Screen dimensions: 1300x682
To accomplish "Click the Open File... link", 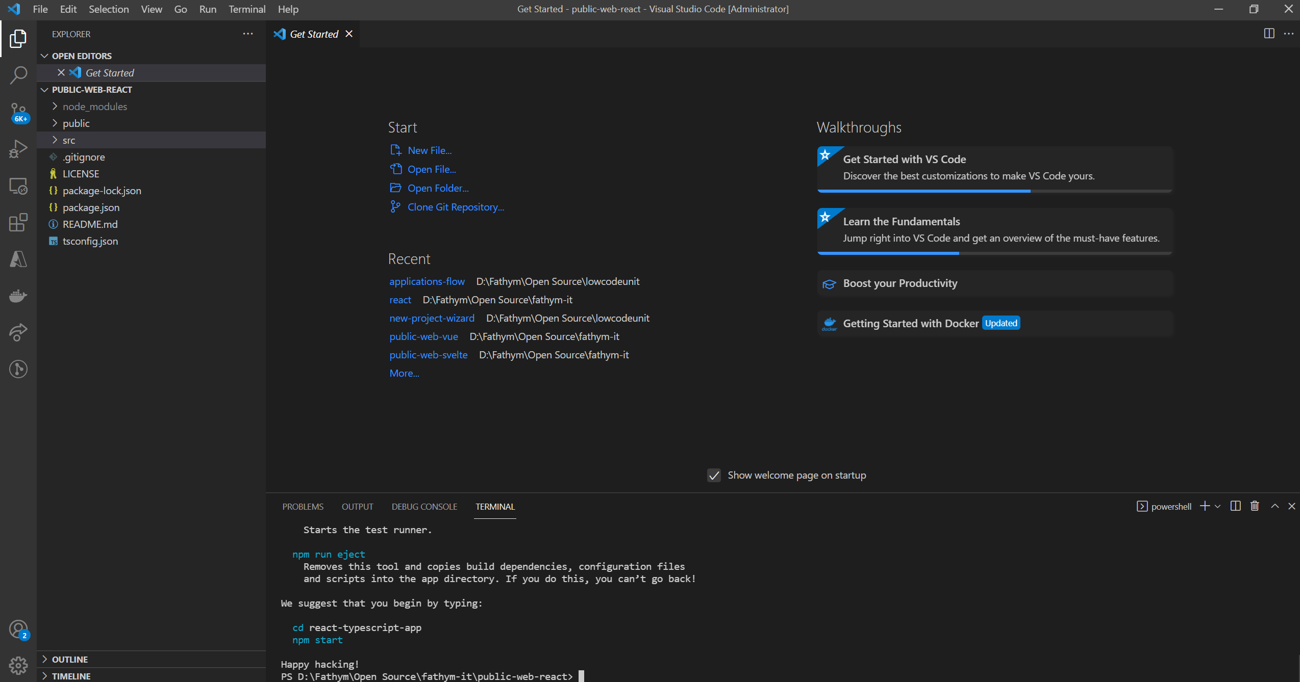I will (432, 169).
